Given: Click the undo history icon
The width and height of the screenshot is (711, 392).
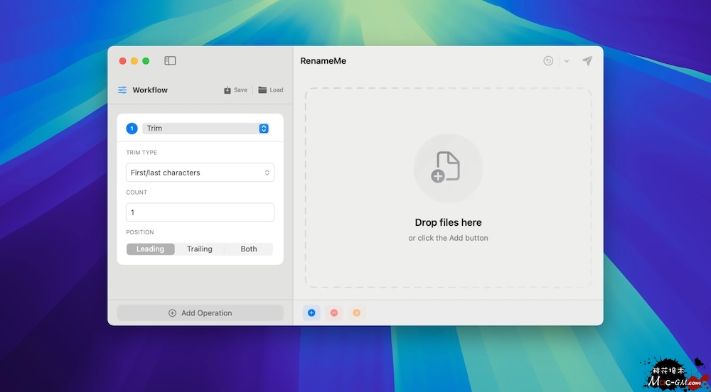Looking at the screenshot, I should coord(548,61).
